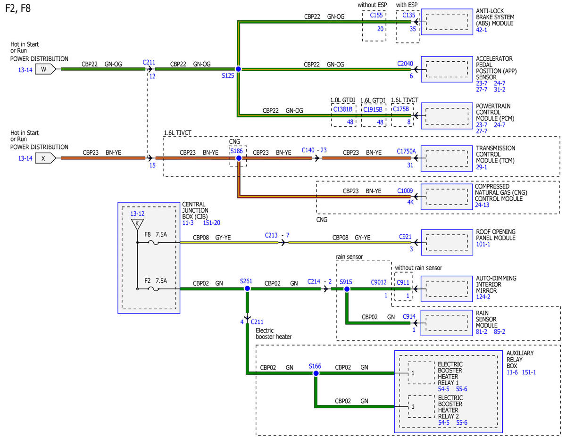The width and height of the screenshot is (566, 437).
Task: Click the S186 splice node dot
Action: [x=238, y=158]
